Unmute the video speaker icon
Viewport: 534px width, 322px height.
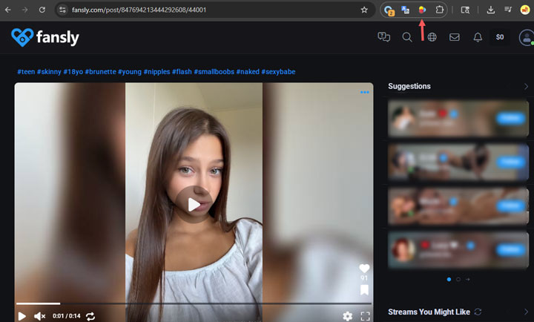click(39, 316)
